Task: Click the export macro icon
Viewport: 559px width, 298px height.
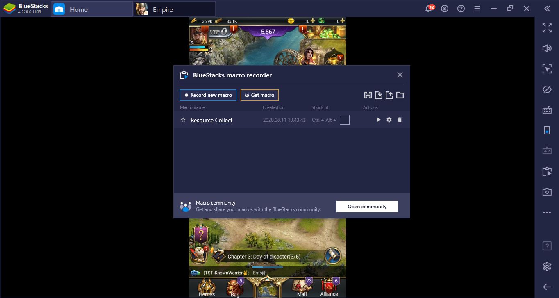Action: tap(389, 95)
